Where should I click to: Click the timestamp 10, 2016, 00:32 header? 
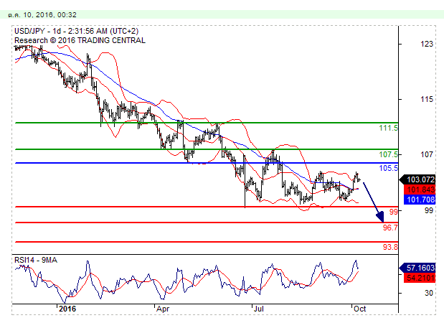[42, 15]
